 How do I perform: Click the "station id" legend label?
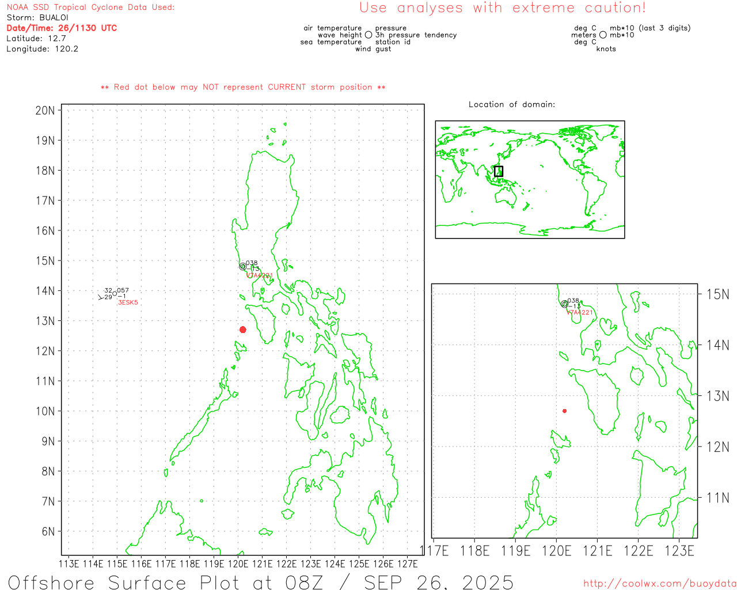[x=393, y=41]
